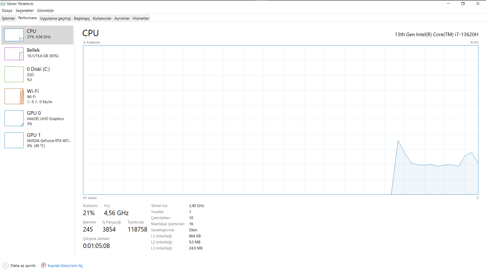Open the Seçenekler menu
The image size is (486, 273).
coord(25,11)
